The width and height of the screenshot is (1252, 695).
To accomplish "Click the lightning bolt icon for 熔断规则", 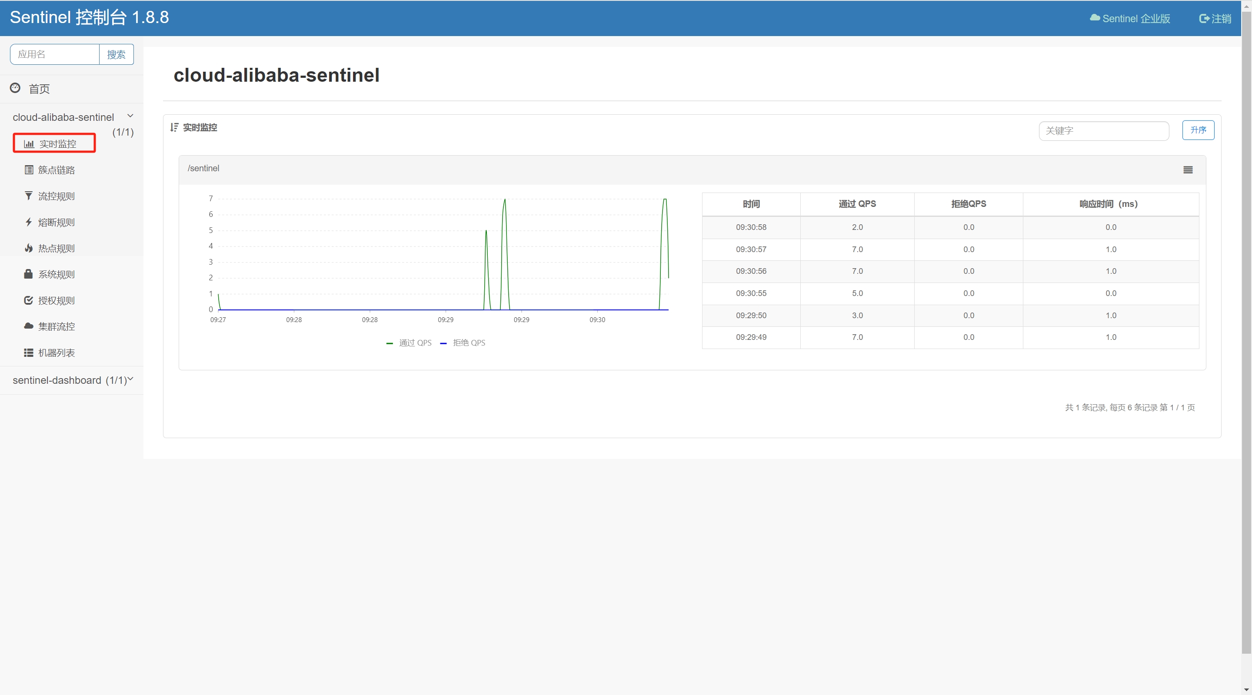I will tap(29, 222).
